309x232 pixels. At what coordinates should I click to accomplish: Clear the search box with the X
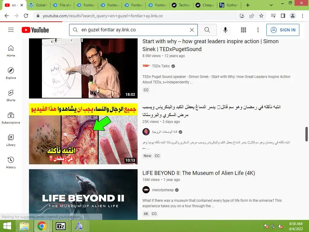click(192, 30)
